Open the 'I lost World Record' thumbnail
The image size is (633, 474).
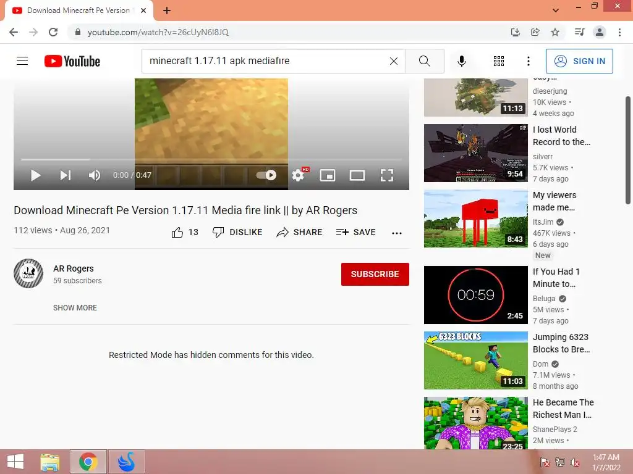pos(475,153)
